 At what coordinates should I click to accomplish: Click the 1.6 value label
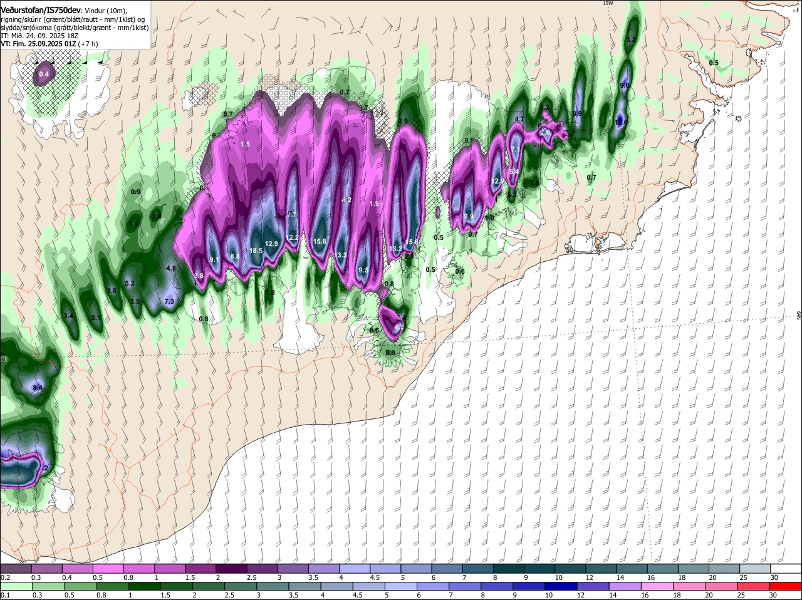(x=133, y=224)
